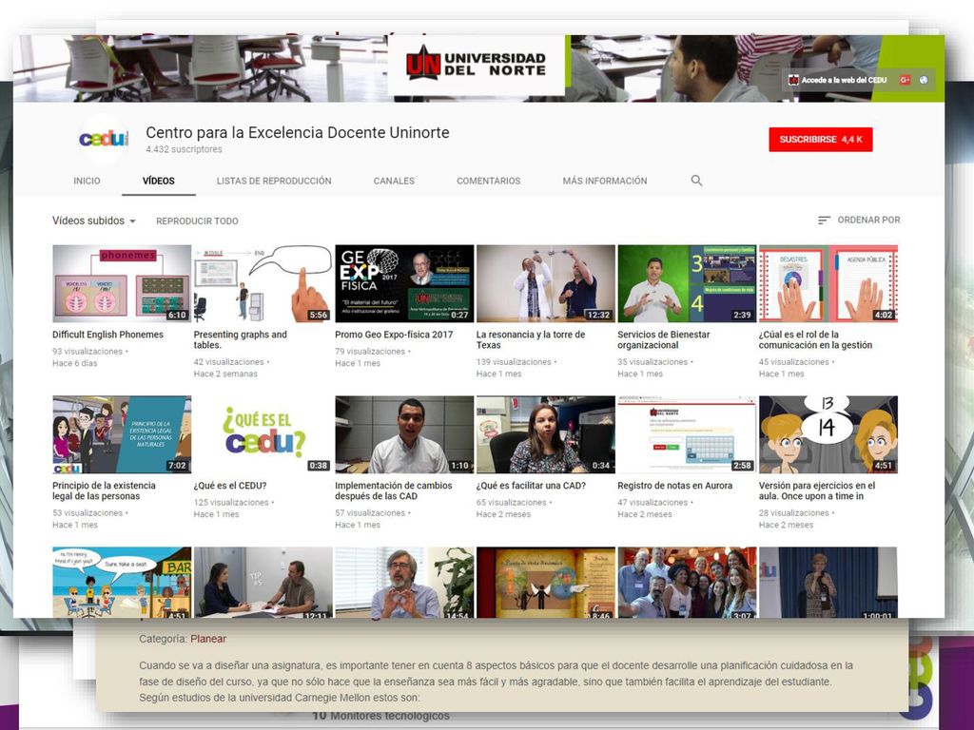This screenshot has width=974, height=730.
Task: Open Promo Geo Expo-física 2017 title link
Action: [x=394, y=335]
